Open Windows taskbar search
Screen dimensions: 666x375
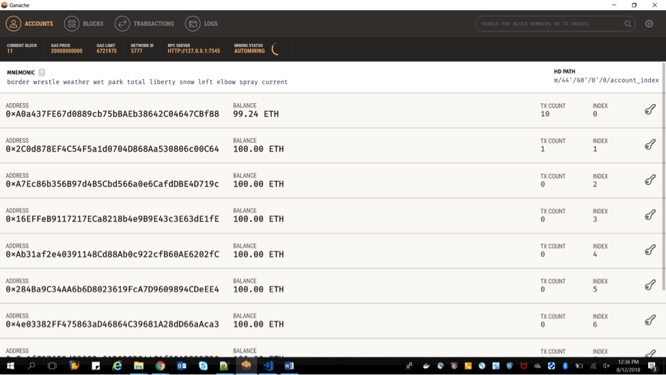(31, 365)
